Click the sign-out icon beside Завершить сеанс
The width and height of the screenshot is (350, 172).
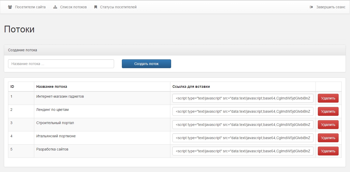point(311,7)
